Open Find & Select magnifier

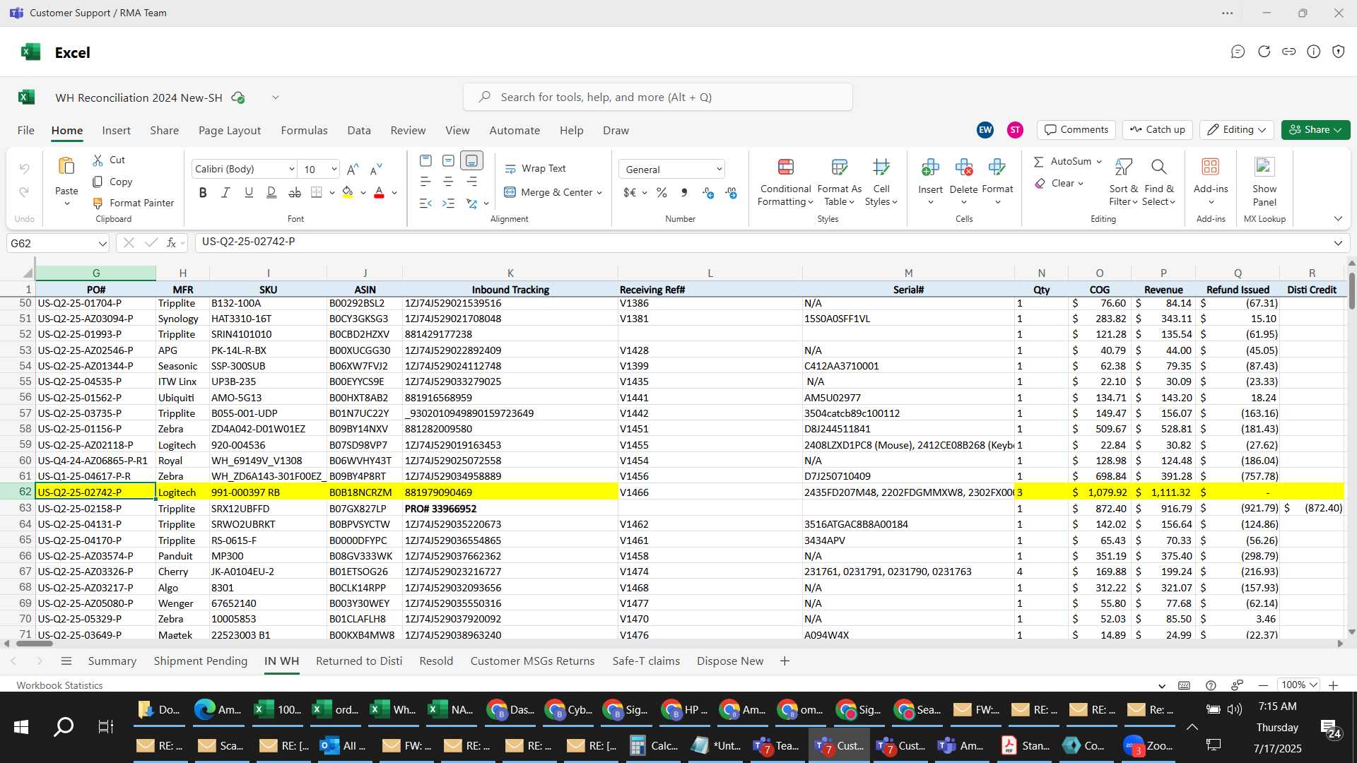pyautogui.click(x=1158, y=182)
